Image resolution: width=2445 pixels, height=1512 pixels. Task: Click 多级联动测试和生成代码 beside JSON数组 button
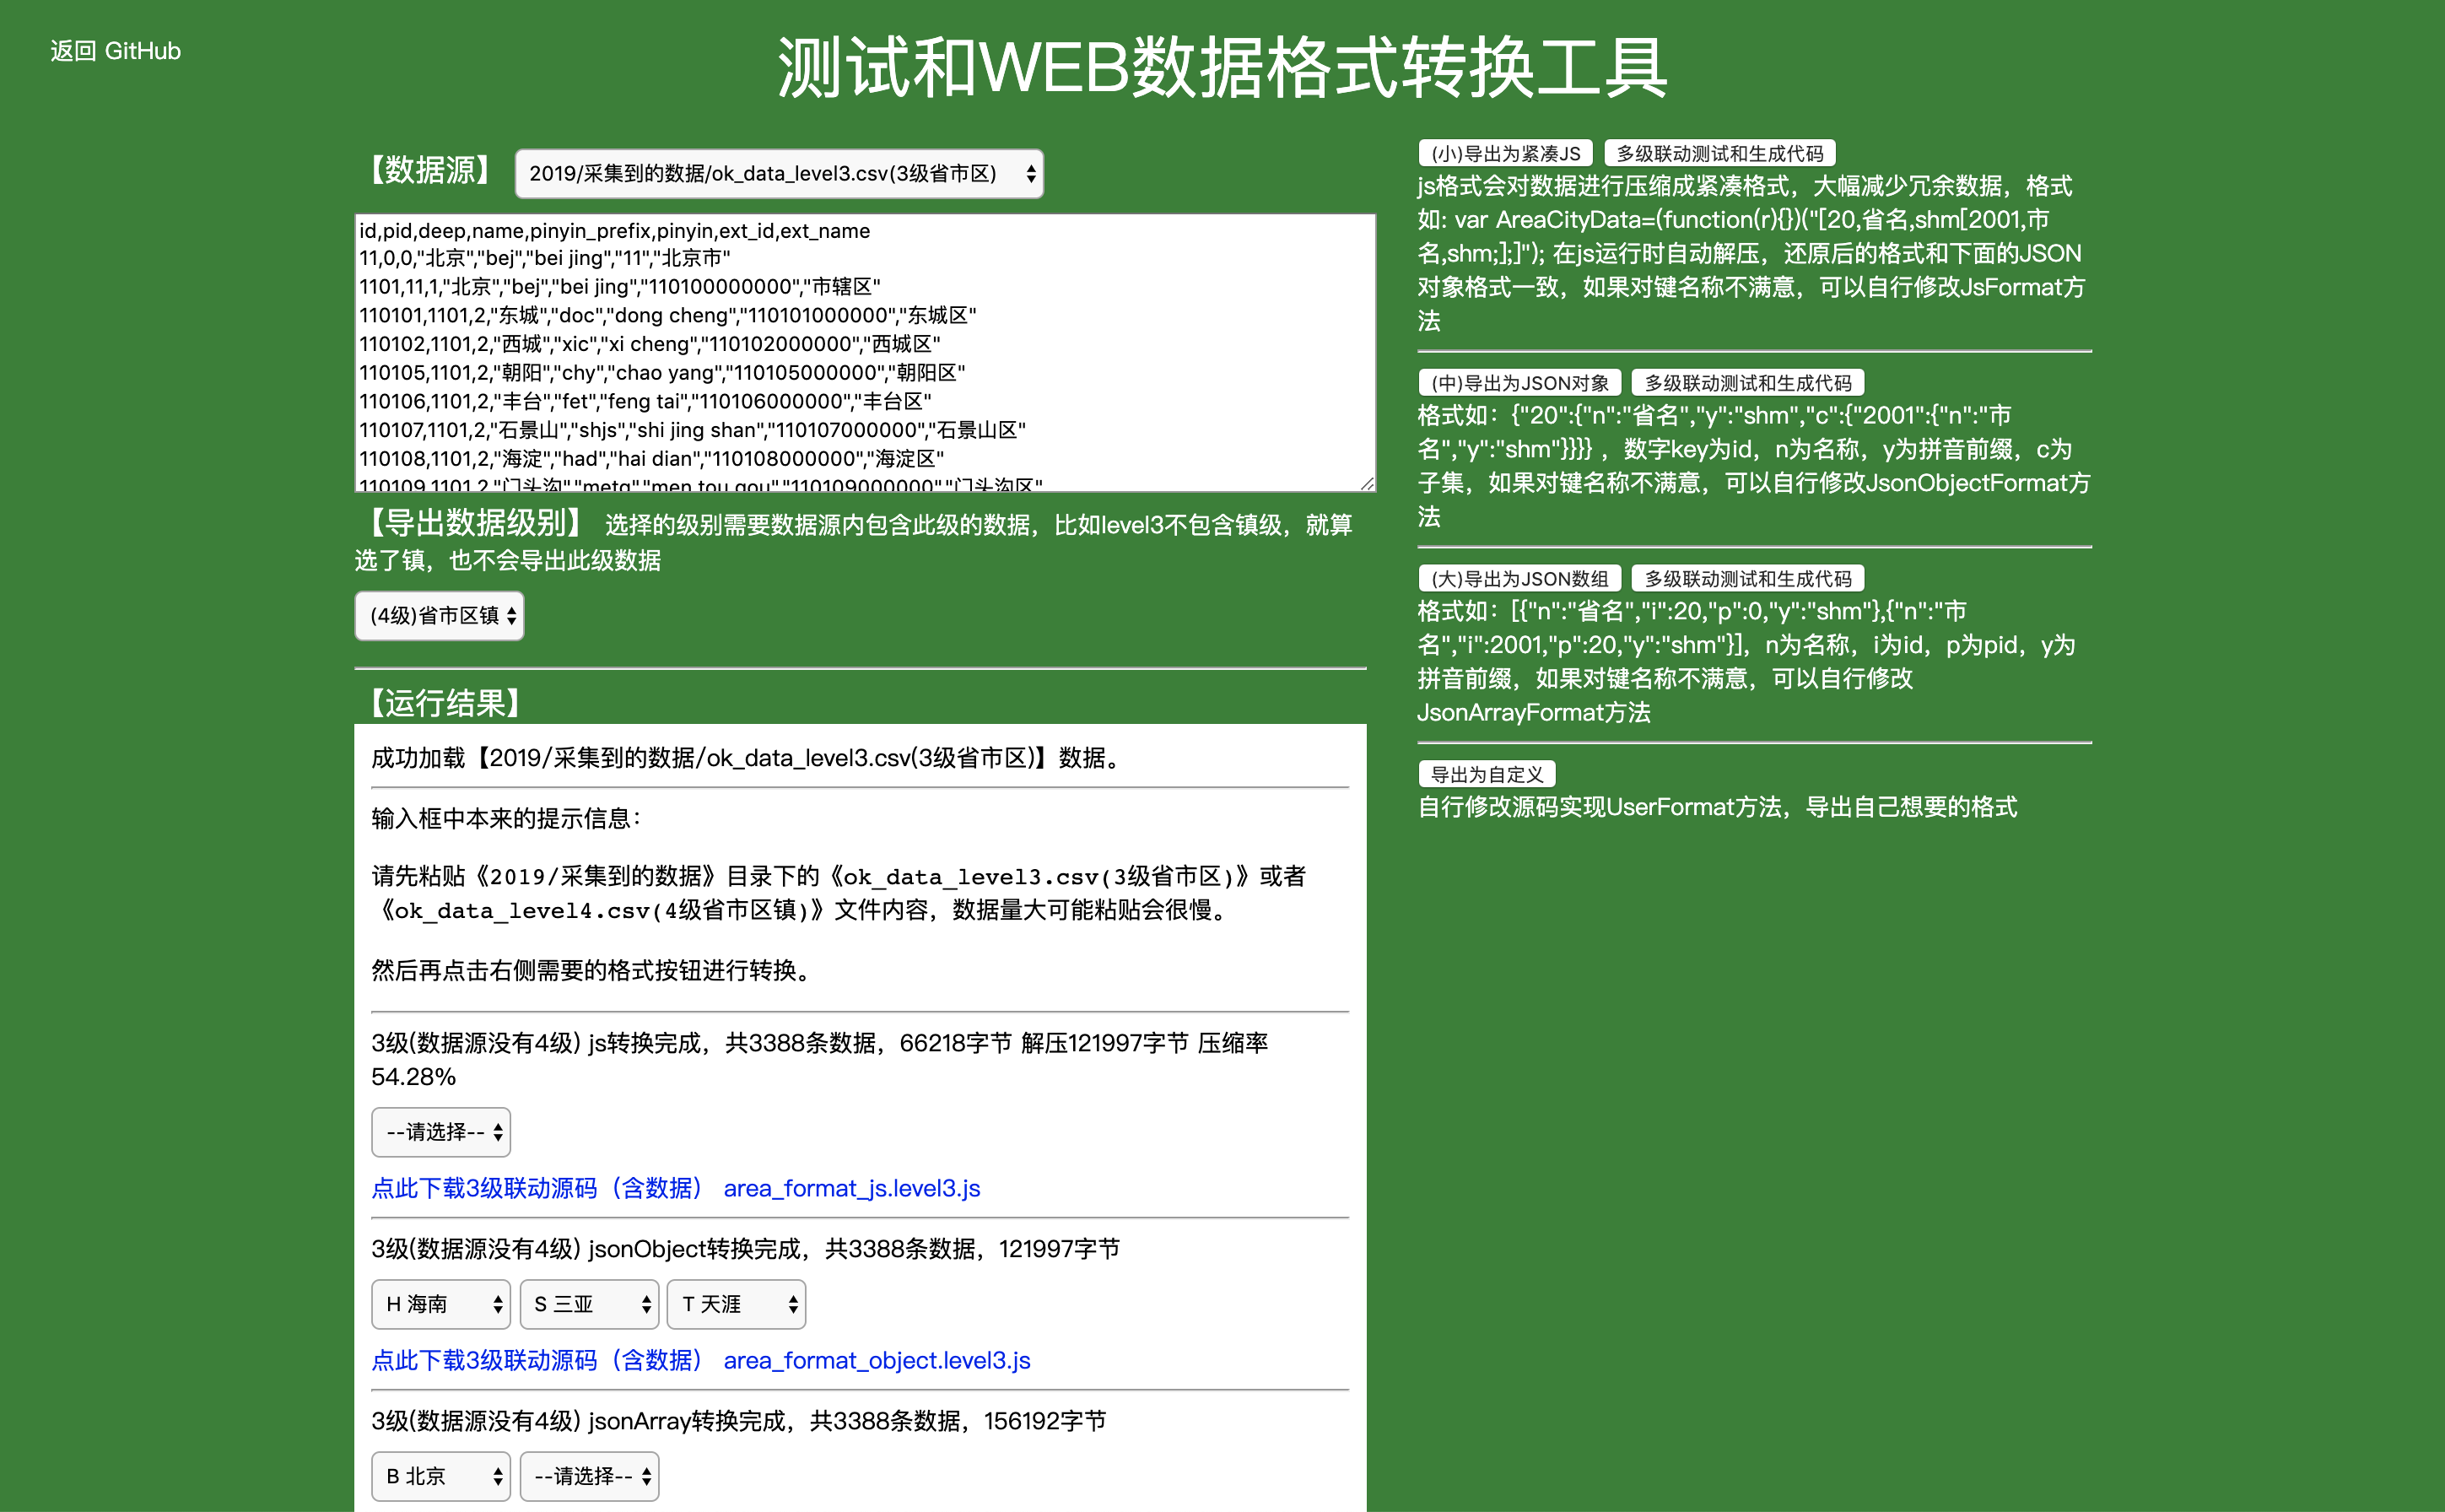(x=1748, y=579)
